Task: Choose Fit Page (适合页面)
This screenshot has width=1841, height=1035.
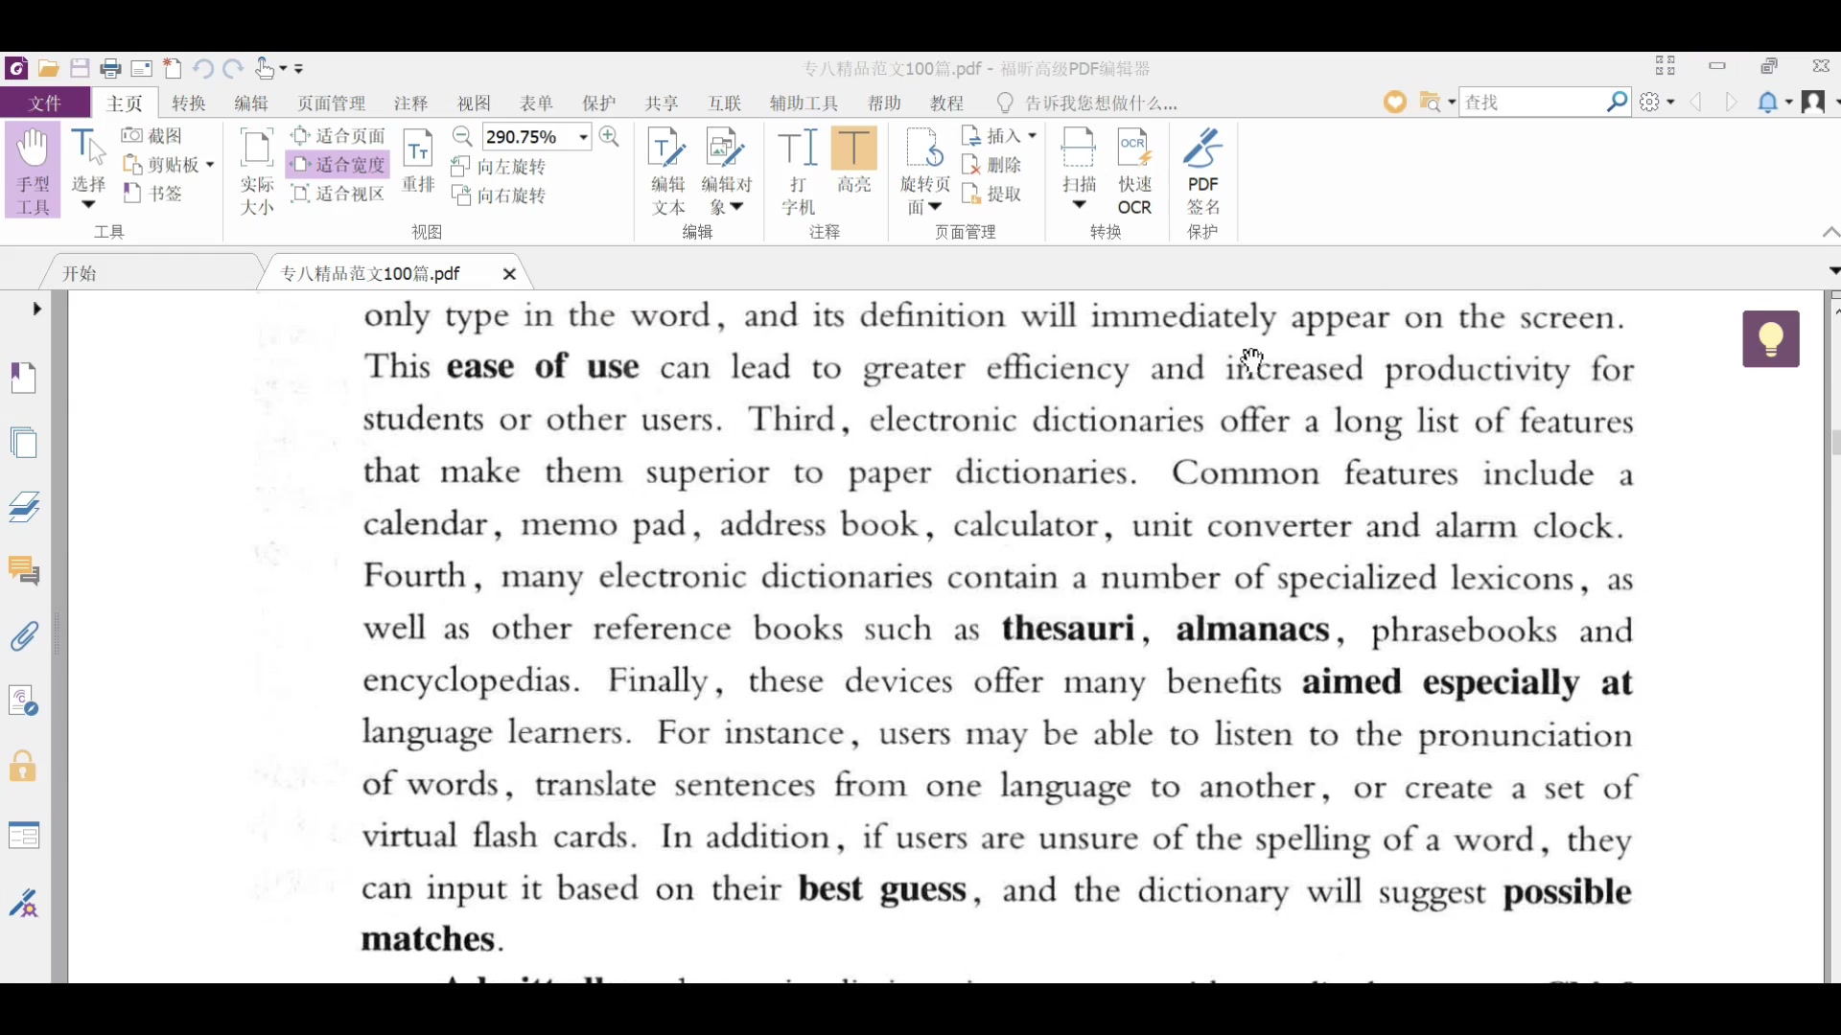Action: pos(338,136)
